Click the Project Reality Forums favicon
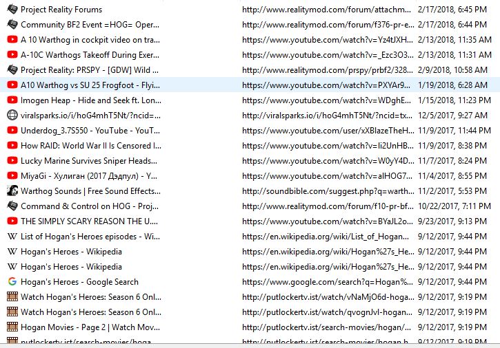The width and height of the screenshot is (500, 348). (x=12, y=10)
